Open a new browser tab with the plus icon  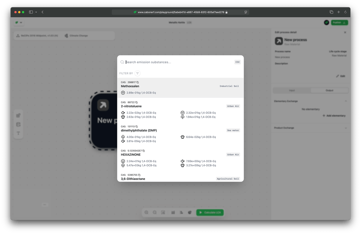(338, 12)
